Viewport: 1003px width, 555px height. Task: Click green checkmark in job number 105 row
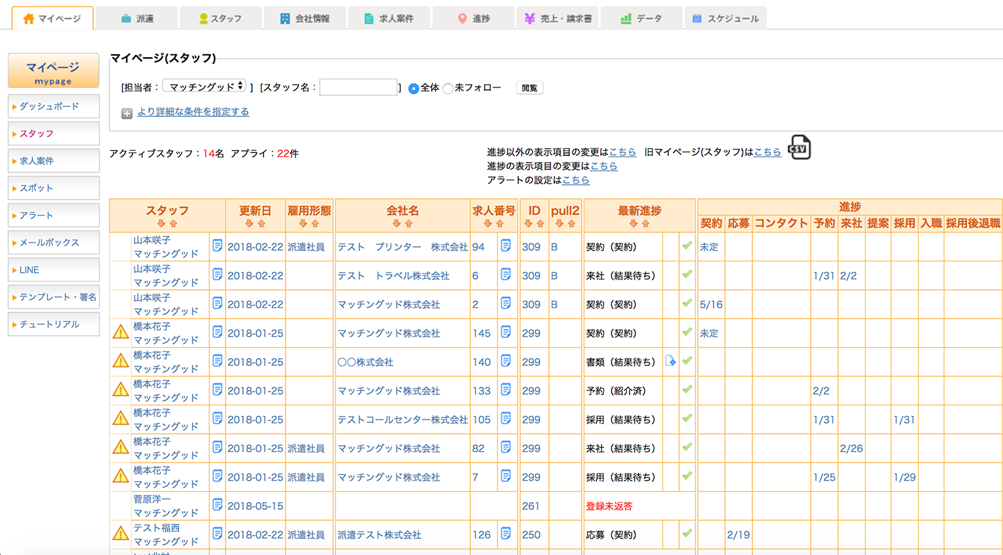click(687, 419)
